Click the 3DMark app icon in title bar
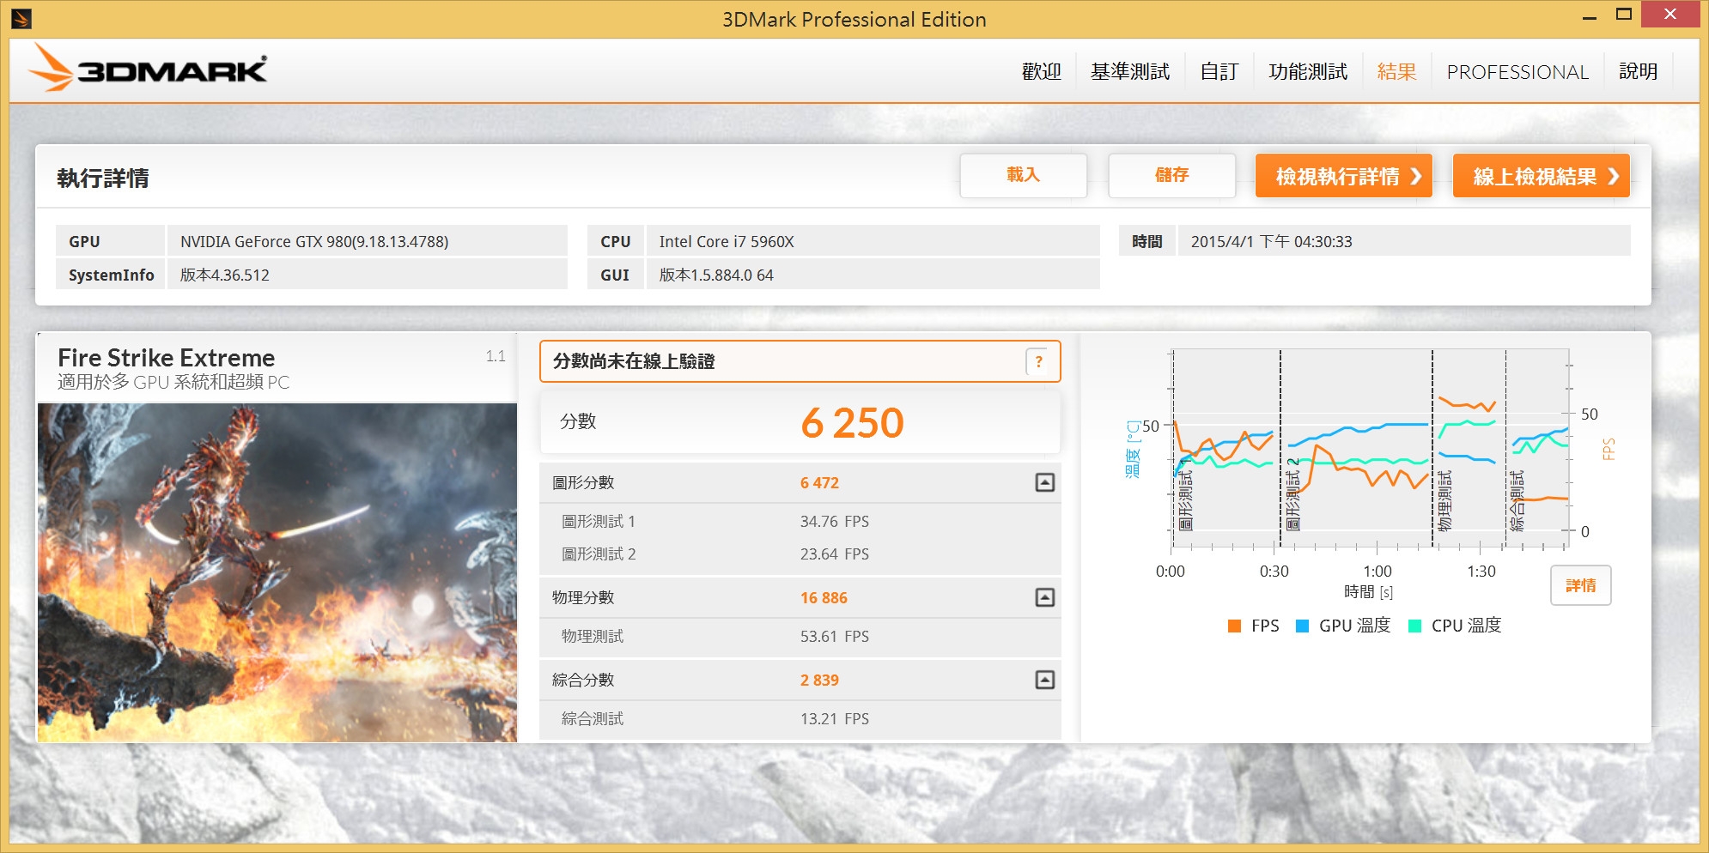Image resolution: width=1709 pixels, height=853 pixels. tap(21, 18)
